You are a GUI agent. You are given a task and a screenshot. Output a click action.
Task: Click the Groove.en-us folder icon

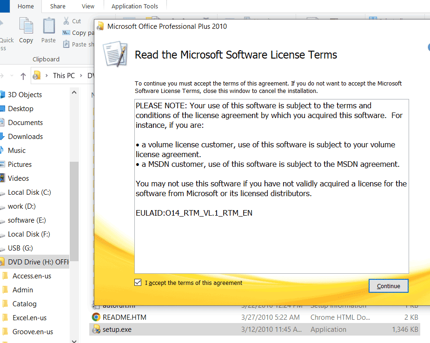[5, 331]
